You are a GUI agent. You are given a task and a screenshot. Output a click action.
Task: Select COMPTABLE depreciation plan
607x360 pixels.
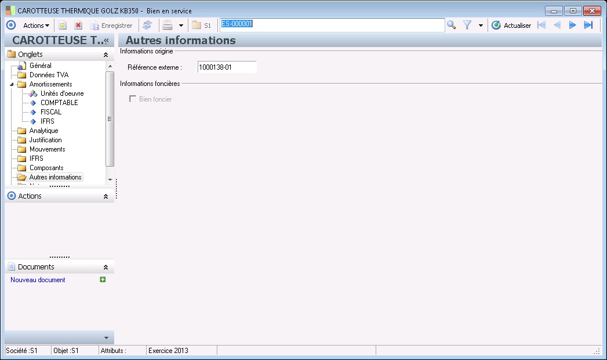coord(59,103)
